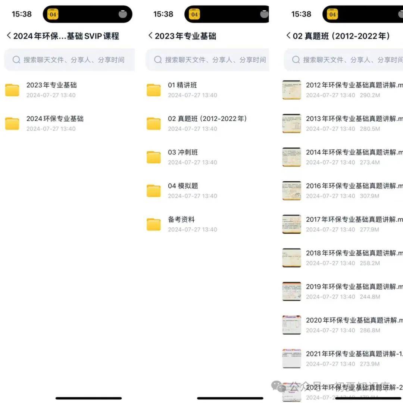The image size is (403, 403).
Task: Focus search field in 02 真题班 screen
Action: pyautogui.click(x=343, y=60)
